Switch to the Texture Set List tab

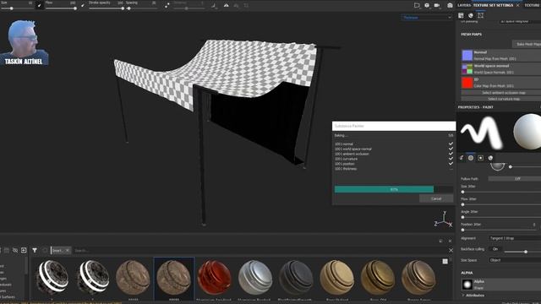point(532,5)
